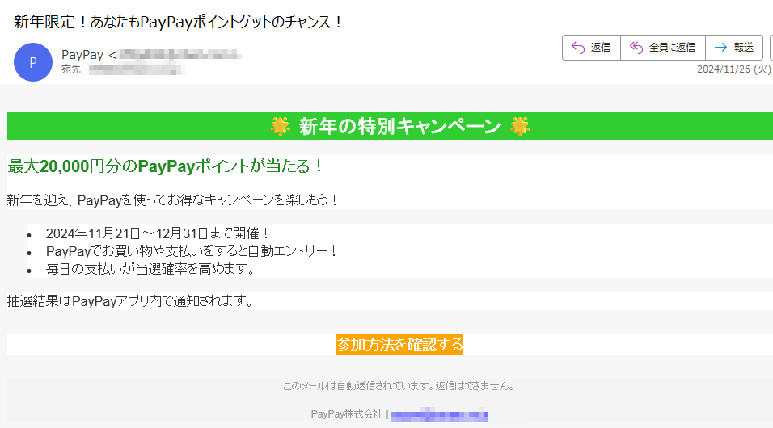Click the 宛先 recipient label
Image resolution: width=773 pixels, height=428 pixels.
pyautogui.click(x=71, y=69)
